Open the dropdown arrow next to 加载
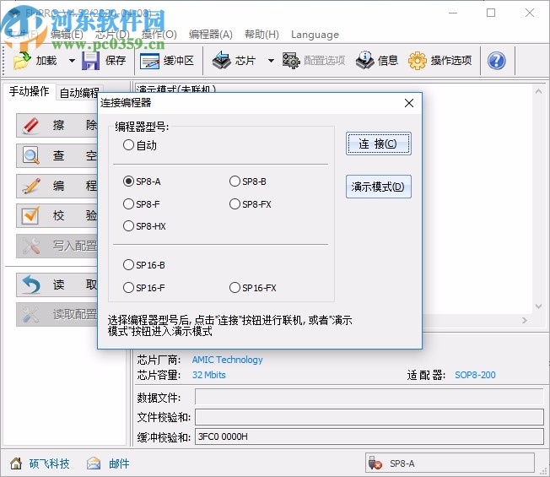 pyautogui.click(x=72, y=61)
